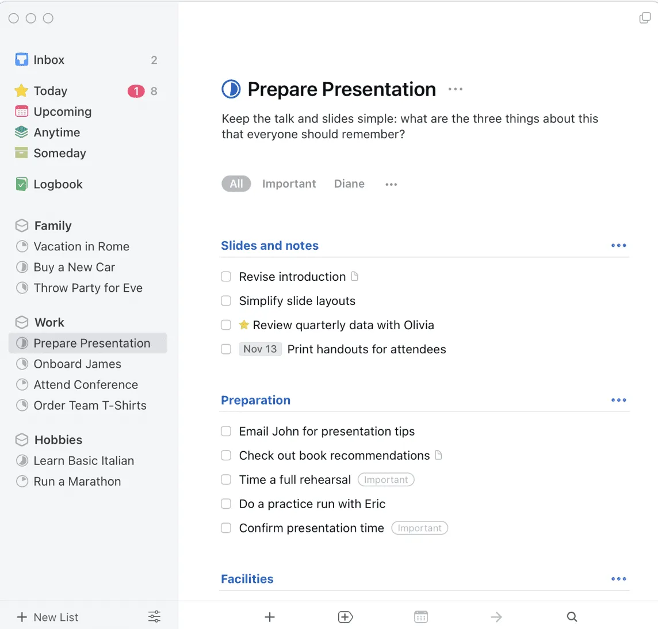Check off Time a full rehearsal
Viewport: 658px width, 629px height.
226,479
